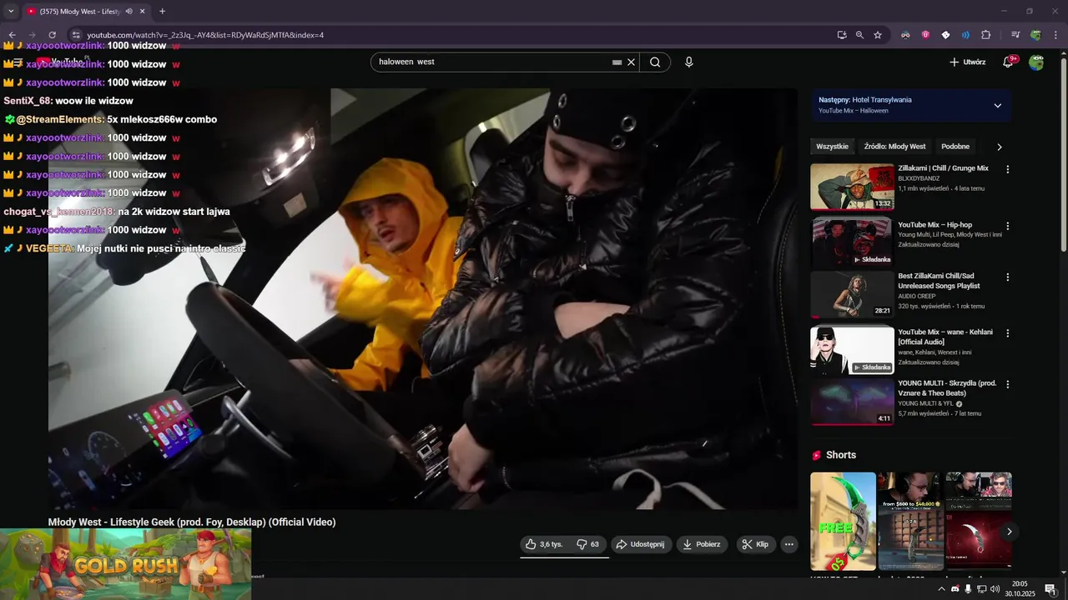Open a new browser tab

[162, 12]
